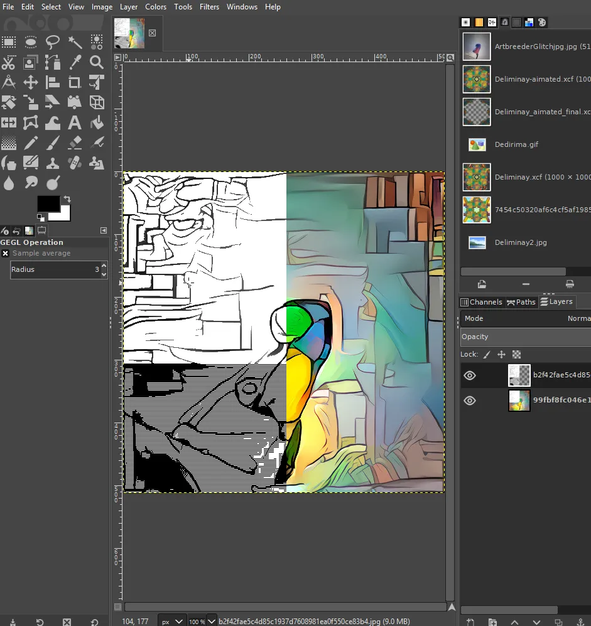591x626 pixels.
Task: Activate the Move tool
Action: coord(31,83)
